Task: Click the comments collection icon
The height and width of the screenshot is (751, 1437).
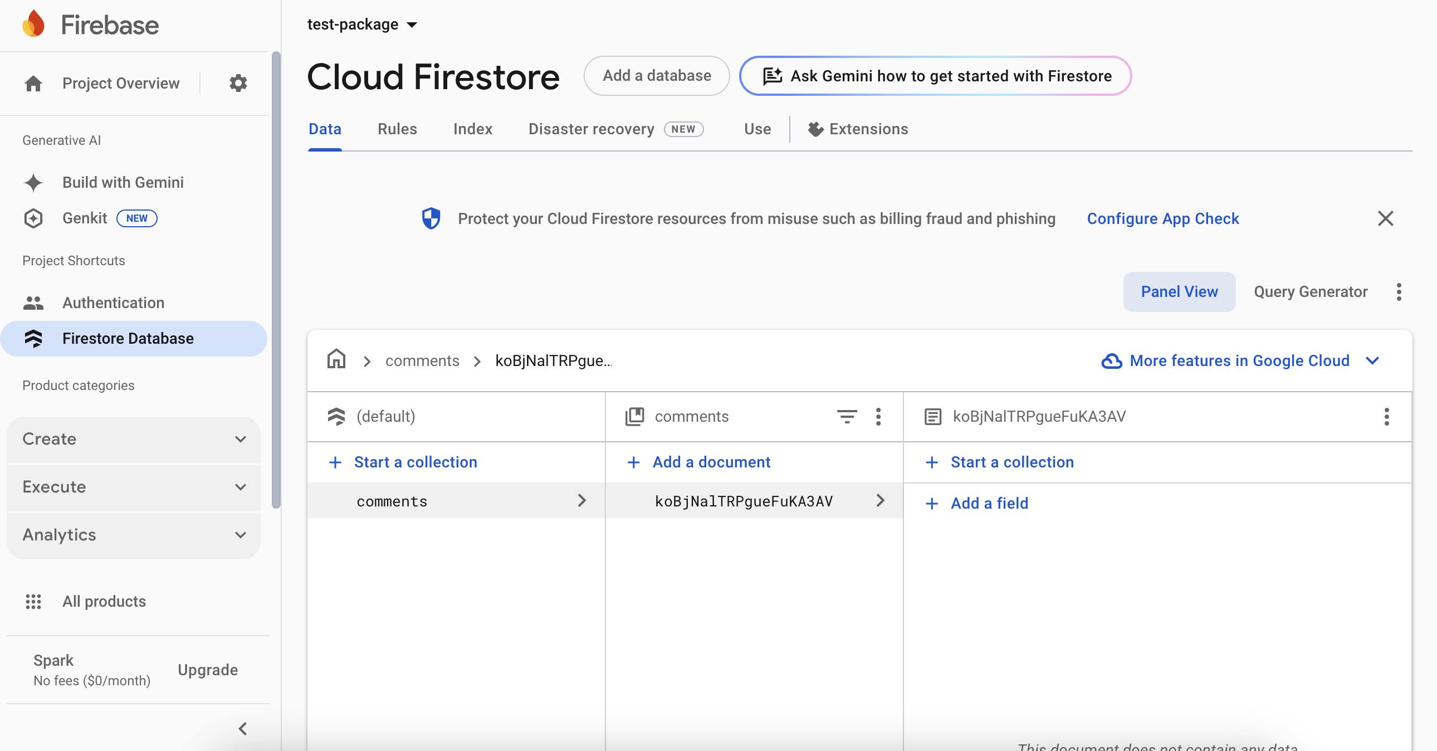Action: coord(635,416)
